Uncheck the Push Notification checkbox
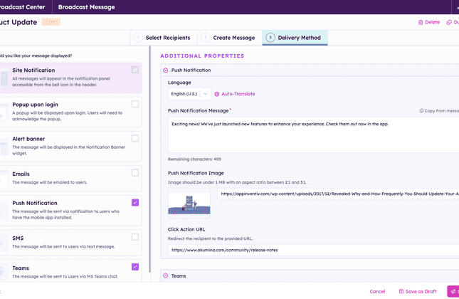The image size is (459, 299). click(135, 203)
